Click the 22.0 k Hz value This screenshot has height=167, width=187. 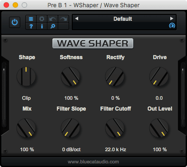116,149
